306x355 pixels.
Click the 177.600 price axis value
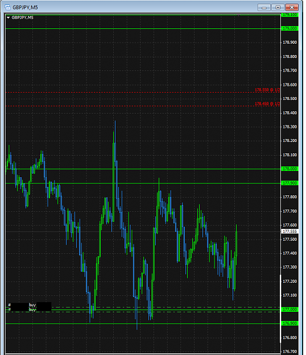pyautogui.click(x=290, y=225)
